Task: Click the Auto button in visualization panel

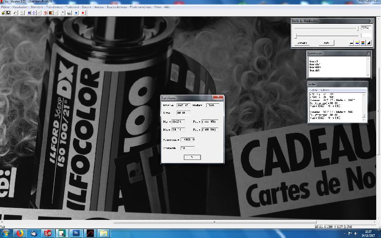Action: pos(326,43)
